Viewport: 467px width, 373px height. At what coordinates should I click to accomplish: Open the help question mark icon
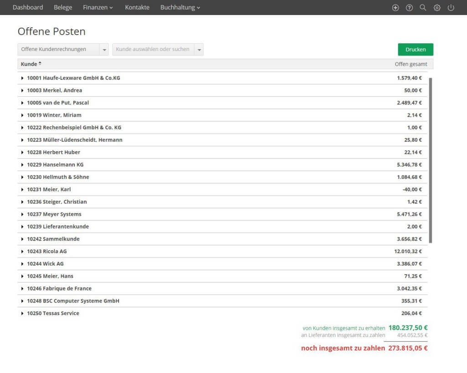pyautogui.click(x=409, y=8)
